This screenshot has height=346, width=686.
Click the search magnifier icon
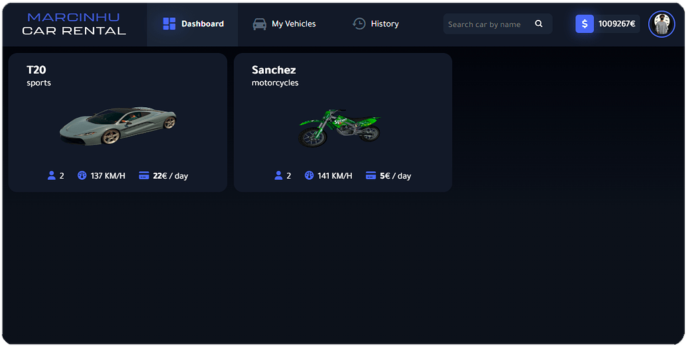(x=539, y=24)
